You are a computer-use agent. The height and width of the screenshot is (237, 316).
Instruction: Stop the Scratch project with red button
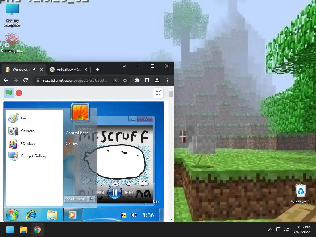tap(19, 93)
